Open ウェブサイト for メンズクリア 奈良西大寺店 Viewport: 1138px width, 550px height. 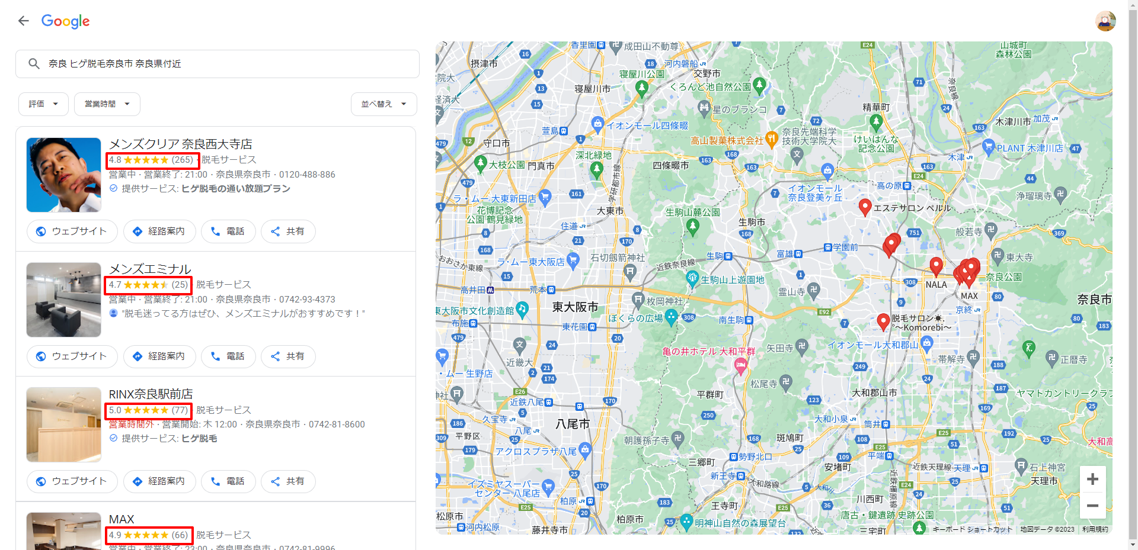72,231
